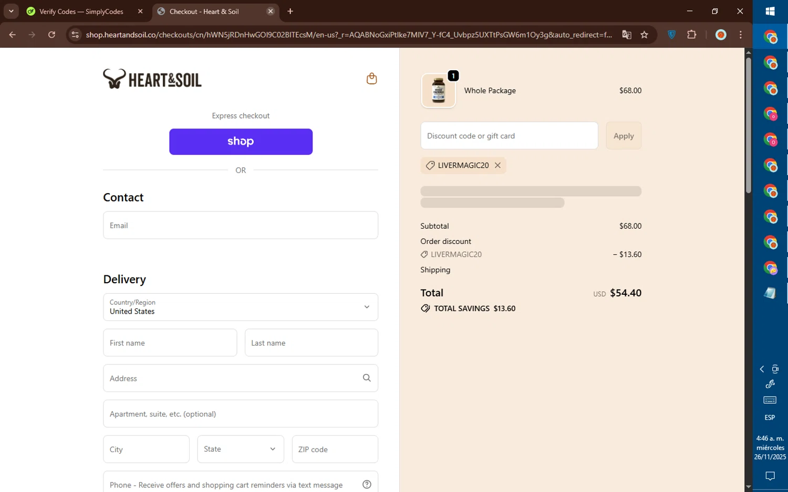Open the taskbar date and time clock
Viewport: 788px width, 492px height.
coord(770,447)
